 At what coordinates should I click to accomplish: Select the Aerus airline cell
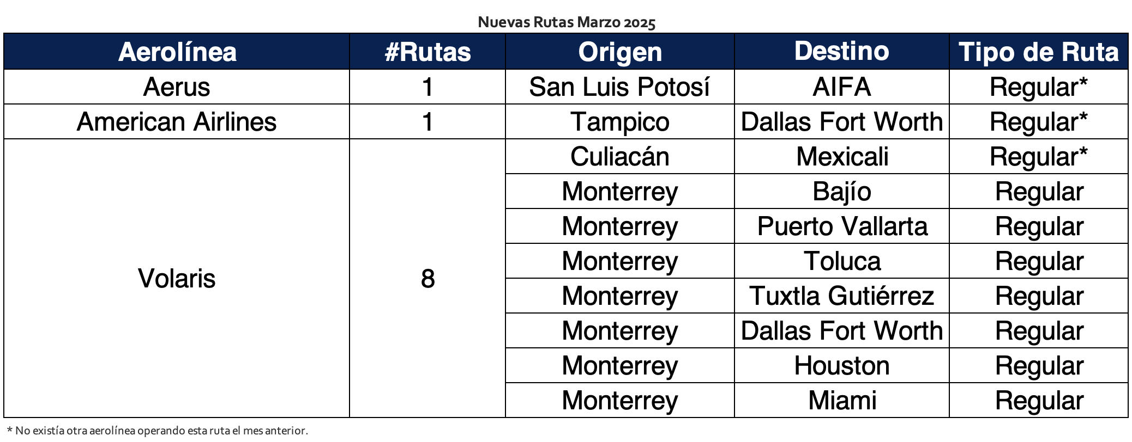[x=177, y=87]
